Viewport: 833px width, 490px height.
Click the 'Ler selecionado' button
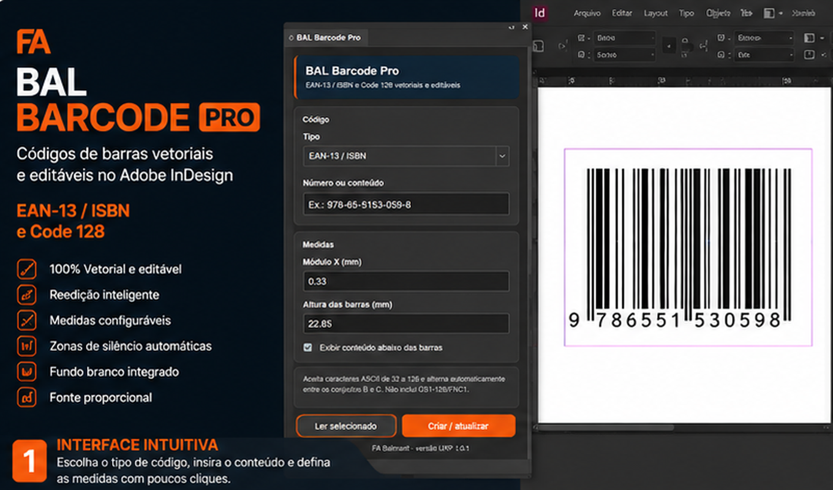tap(345, 426)
